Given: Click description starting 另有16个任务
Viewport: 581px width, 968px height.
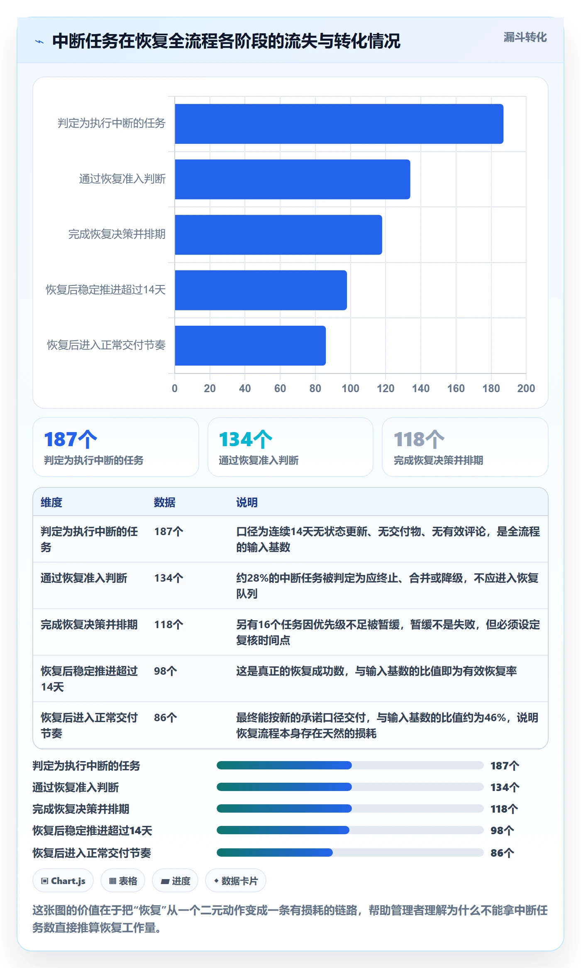Looking at the screenshot, I should (388, 632).
